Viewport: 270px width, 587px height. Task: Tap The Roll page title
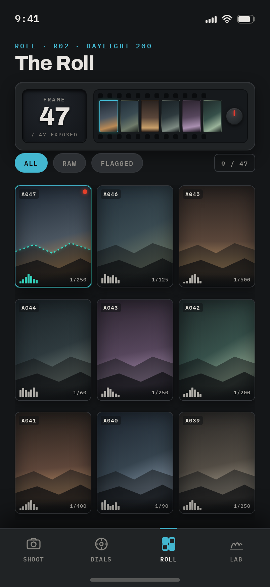[x=54, y=63]
